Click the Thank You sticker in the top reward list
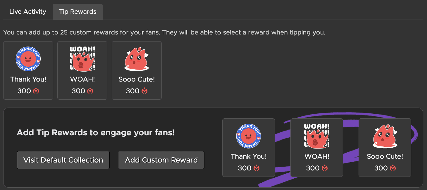The image size is (427, 190). [28, 59]
